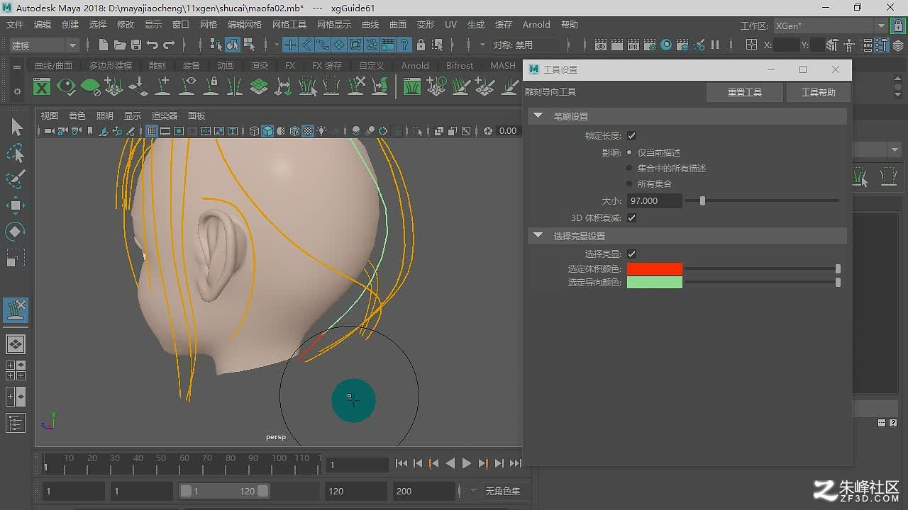Collapse the 笔刷设置 section
Viewport: 908px width, 510px height.
(538, 116)
